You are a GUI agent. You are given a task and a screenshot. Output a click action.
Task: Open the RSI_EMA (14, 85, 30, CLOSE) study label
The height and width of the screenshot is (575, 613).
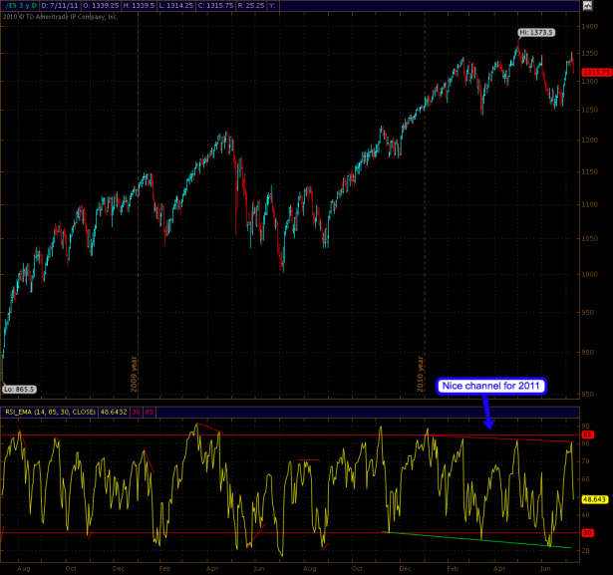pos(50,412)
